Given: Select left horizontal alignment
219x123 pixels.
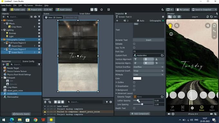Looking at the screenshot, I should 135,63.
